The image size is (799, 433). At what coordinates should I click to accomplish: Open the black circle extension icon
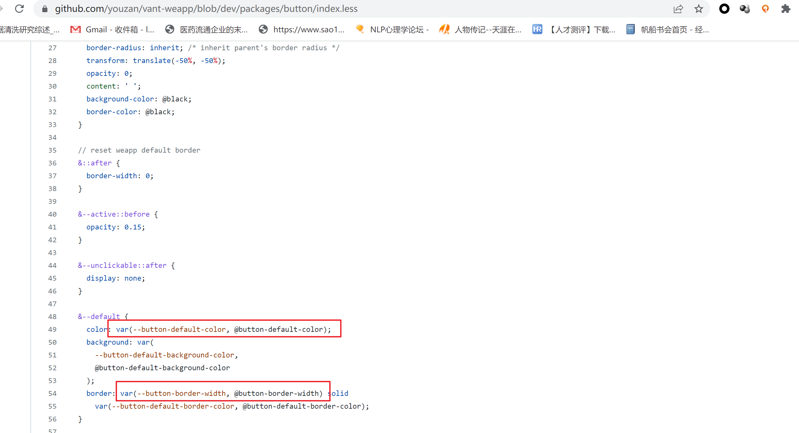(x=724, y=9)
